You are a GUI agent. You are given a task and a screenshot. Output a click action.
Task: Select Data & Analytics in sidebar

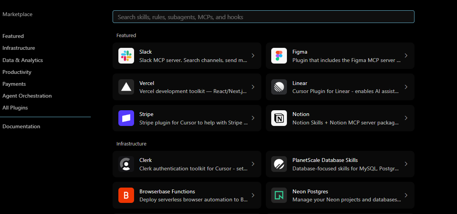coord(23,60)
